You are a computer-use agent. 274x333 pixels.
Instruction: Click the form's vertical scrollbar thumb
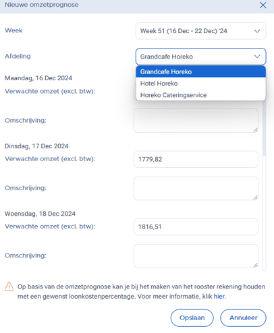(265, 128)
